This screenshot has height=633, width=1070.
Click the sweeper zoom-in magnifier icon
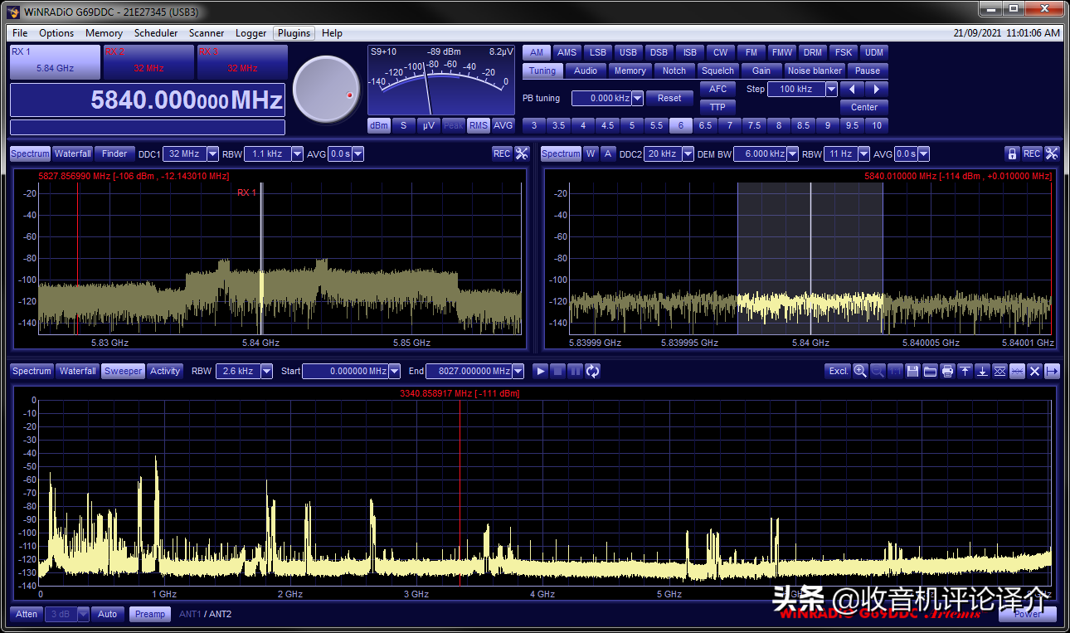(860, 371)
